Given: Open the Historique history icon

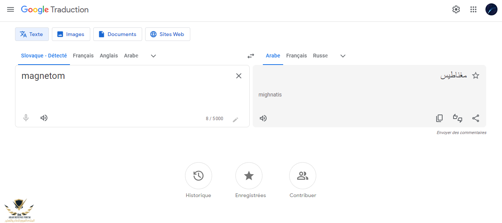Looking at the screenshot, I should pos(199,176).
